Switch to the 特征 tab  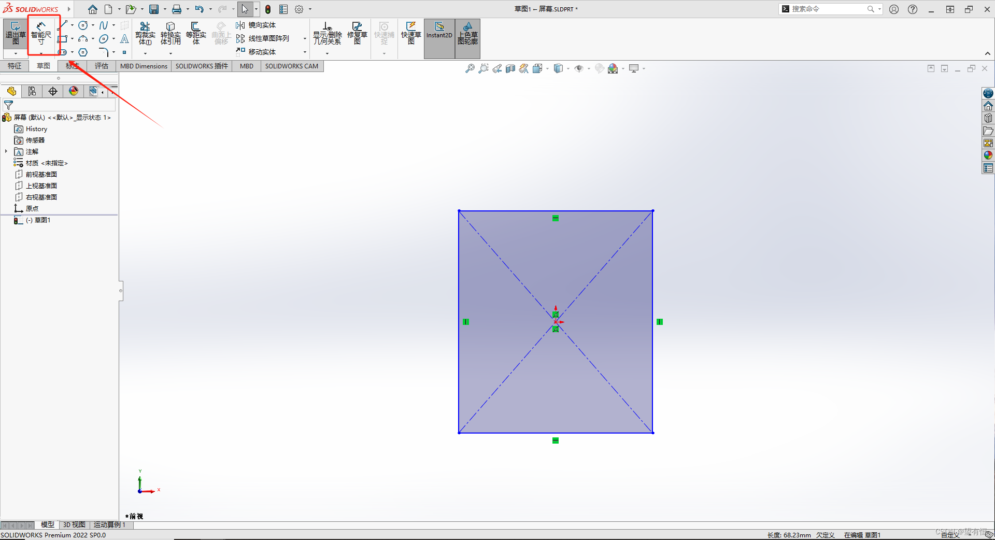coord(15,66)
